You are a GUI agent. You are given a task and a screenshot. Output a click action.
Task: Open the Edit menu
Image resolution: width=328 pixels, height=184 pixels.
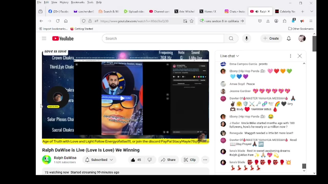coord(46,2)
